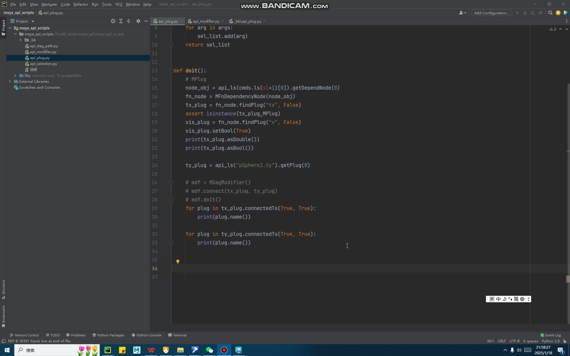Screen dimensions: 570x356
Task: Toggle the Bookmarks side tool window button
Action: 3,316
